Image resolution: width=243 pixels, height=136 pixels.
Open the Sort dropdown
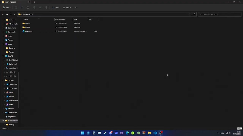55,7
